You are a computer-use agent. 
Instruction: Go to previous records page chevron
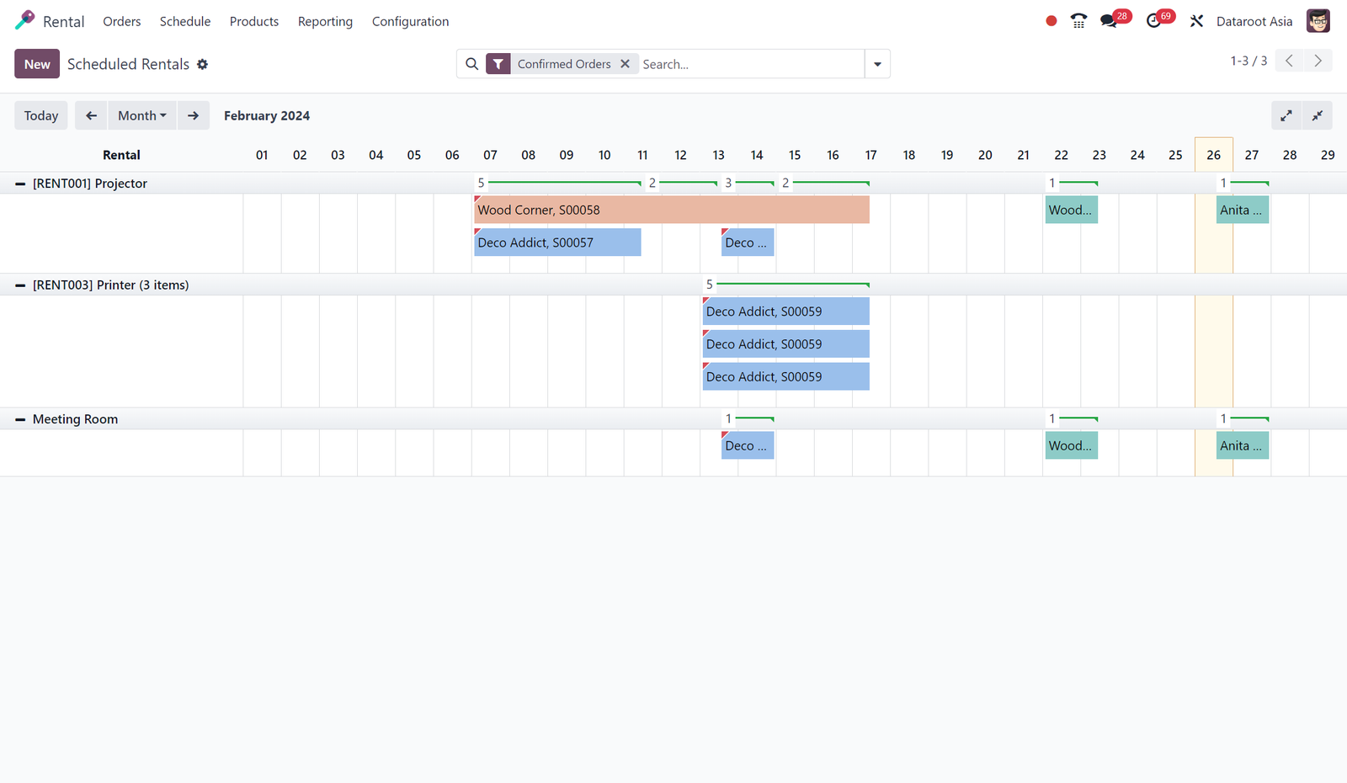point(1289,61)
